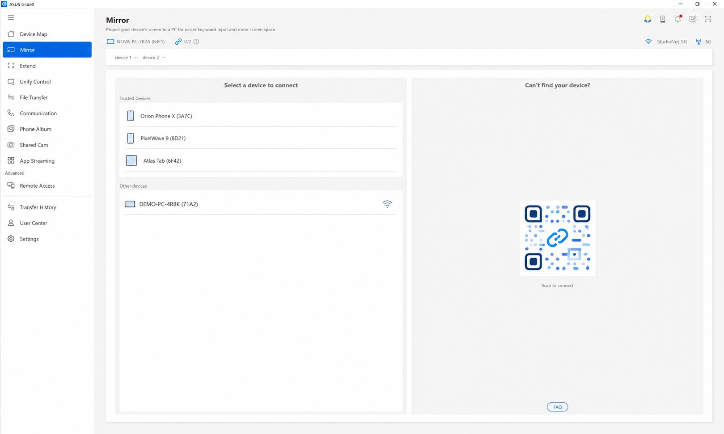Screen dimensions: 724x434
Task: Open Phone Album in the sidebar
Action: (x=47, y=129)
